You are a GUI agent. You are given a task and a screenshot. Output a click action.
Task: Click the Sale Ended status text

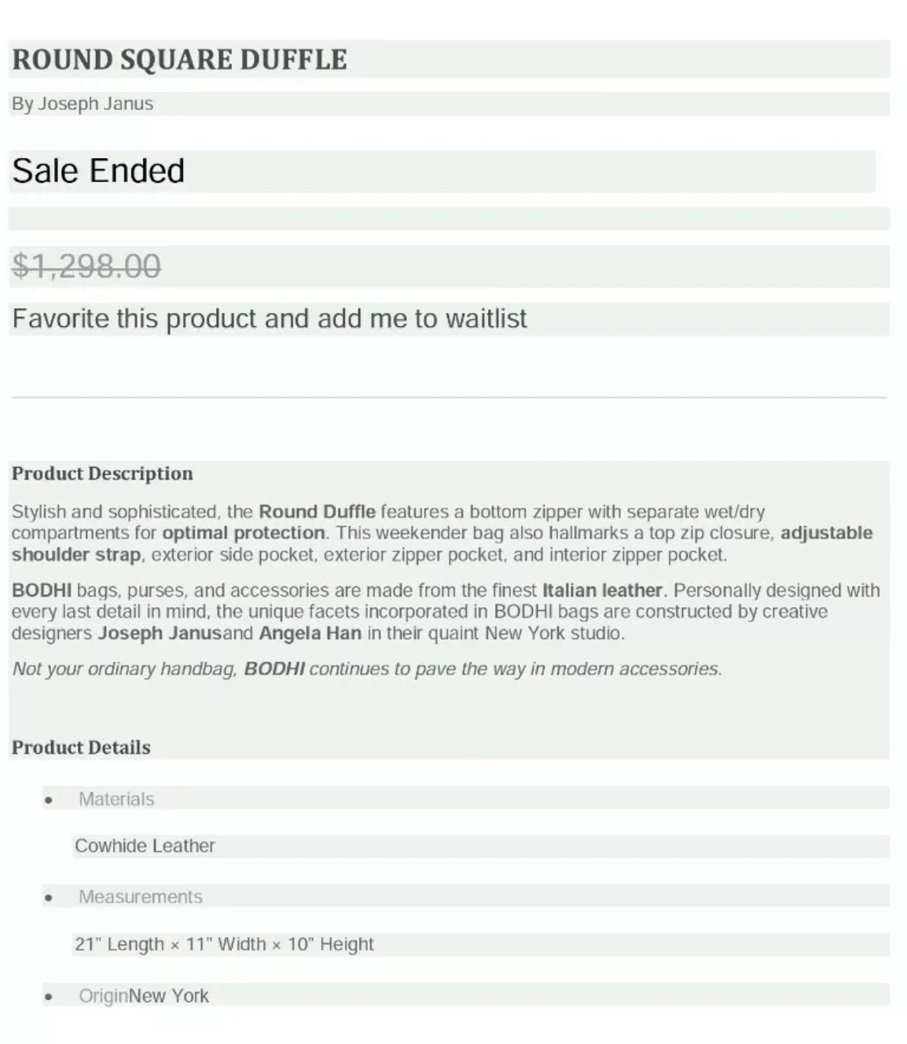tap(98, 171)
